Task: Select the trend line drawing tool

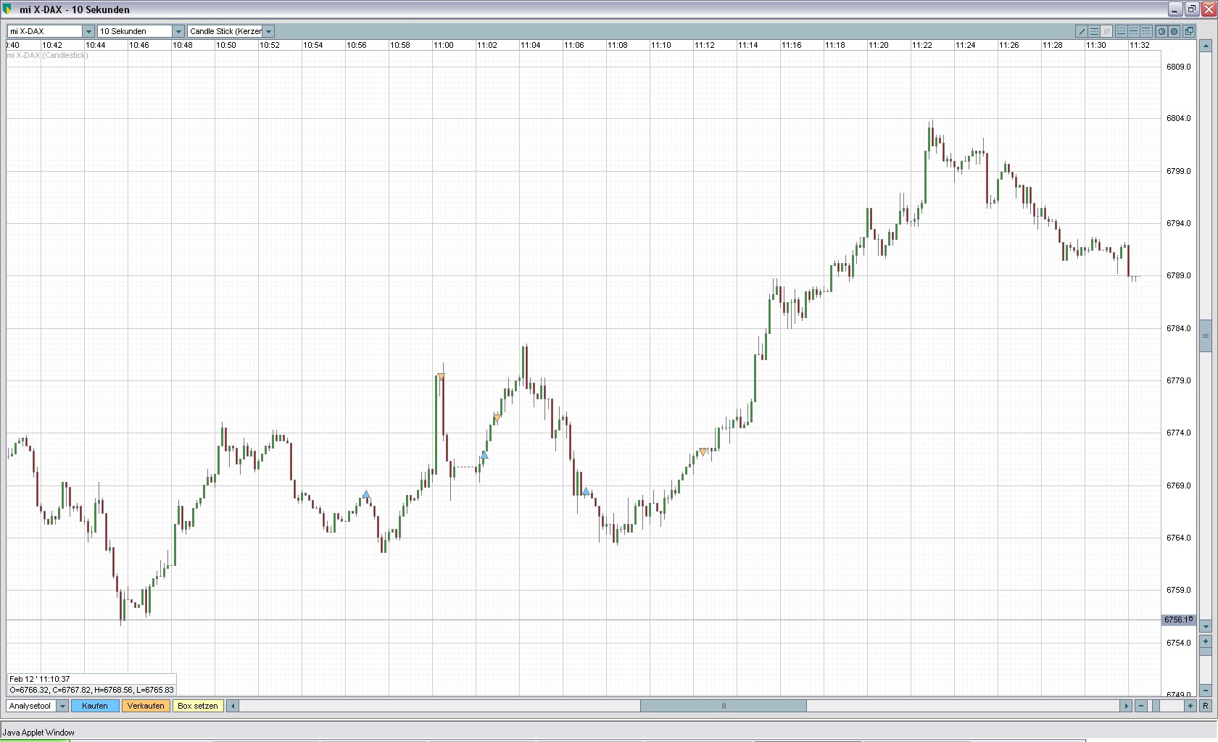Action: point(1082,31)
